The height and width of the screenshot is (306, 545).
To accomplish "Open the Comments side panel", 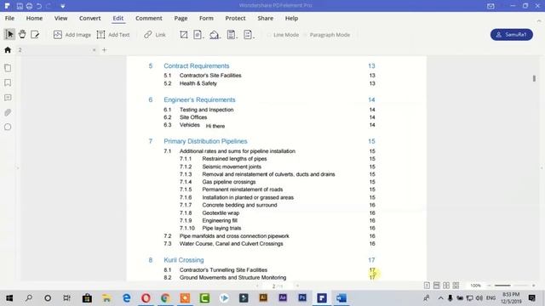I will pyautogui.click(x=8, y=98).
